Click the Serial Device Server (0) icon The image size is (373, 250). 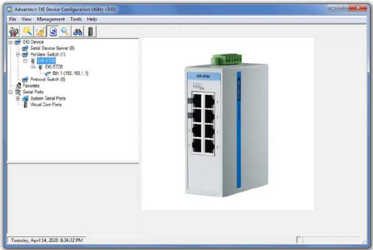coord(25,48)
